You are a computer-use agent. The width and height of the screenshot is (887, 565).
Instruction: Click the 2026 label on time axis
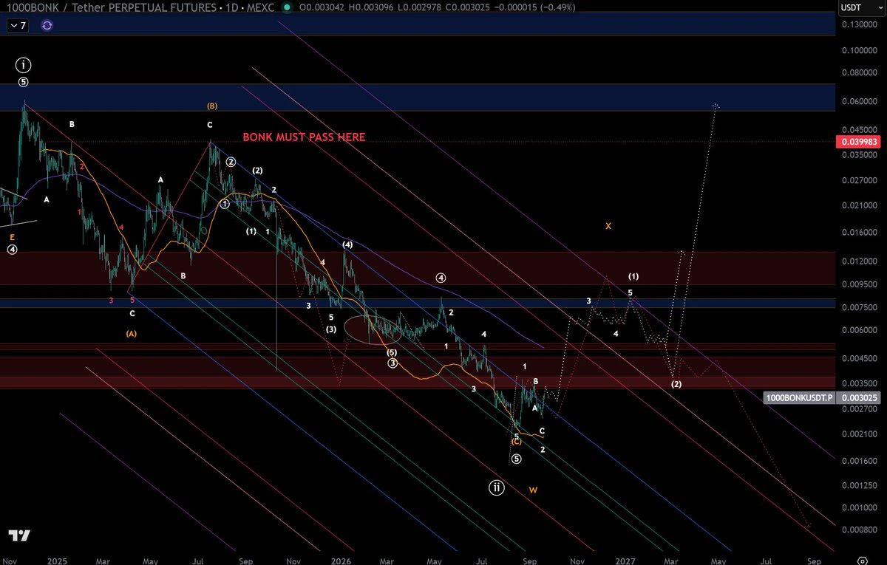(x=341, y=561)
